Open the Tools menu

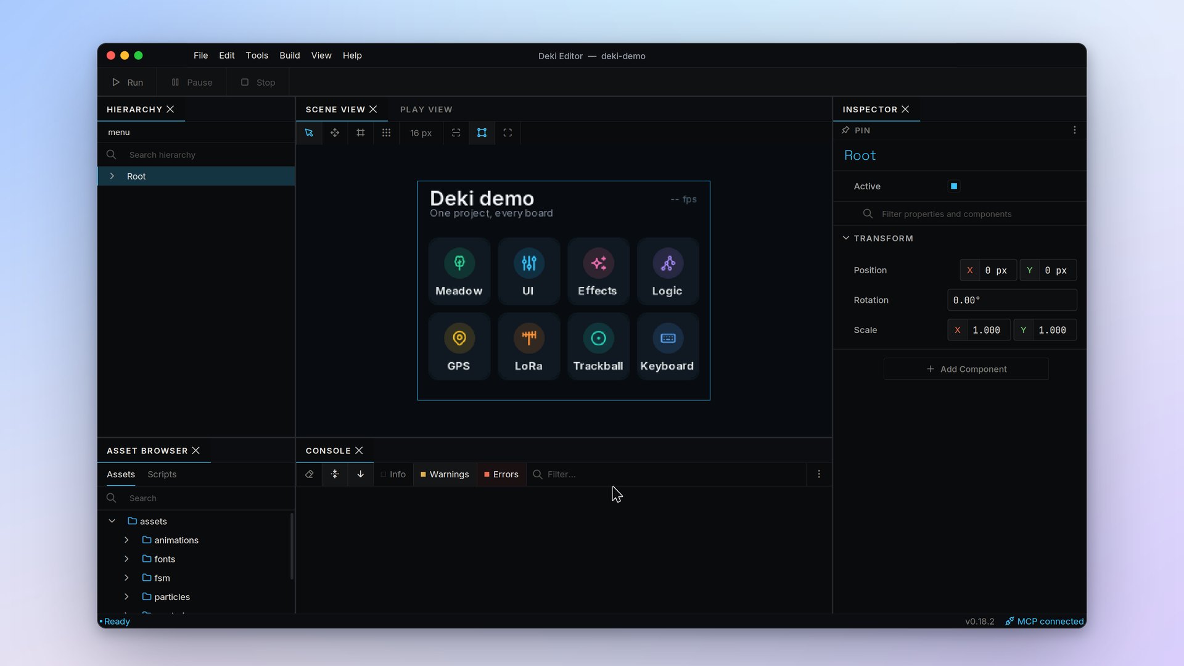[x=257, y=55]
